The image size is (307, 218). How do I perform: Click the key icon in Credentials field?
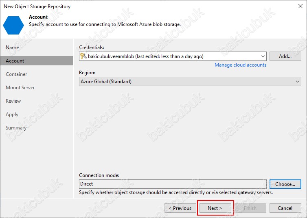[x=83, y=56]
